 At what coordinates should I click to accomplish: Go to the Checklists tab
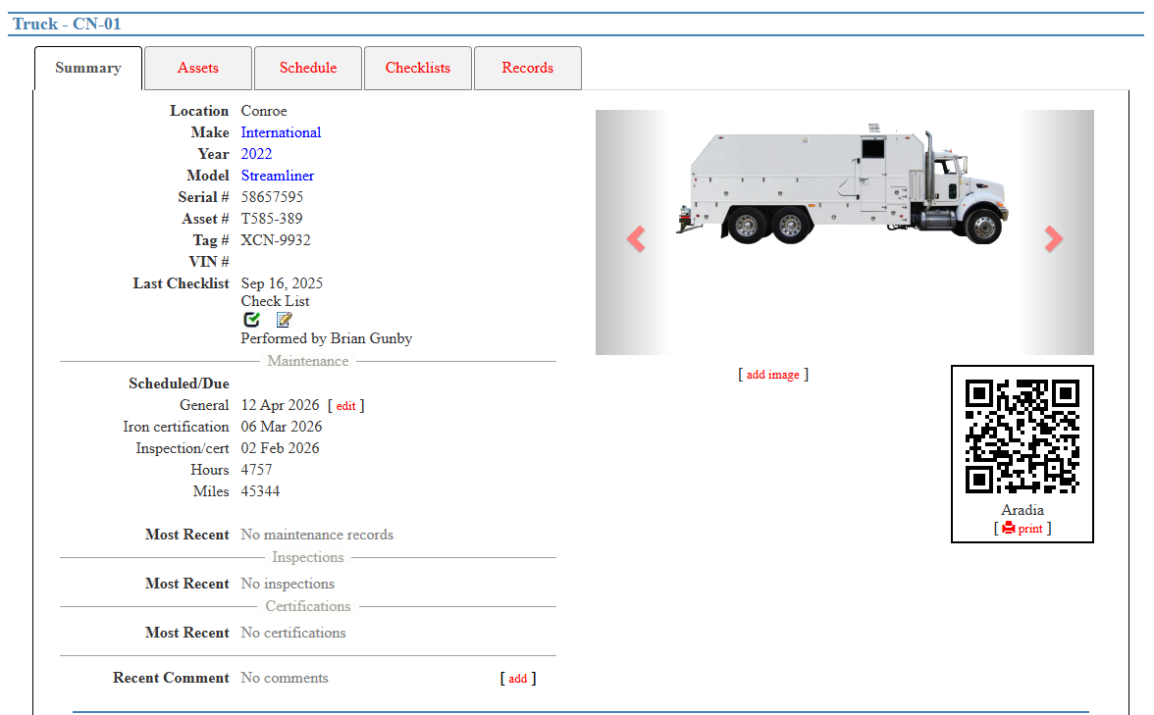pos(418,68)
